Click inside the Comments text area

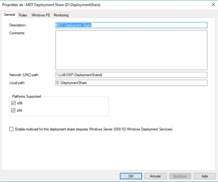[x=132, y=50]
